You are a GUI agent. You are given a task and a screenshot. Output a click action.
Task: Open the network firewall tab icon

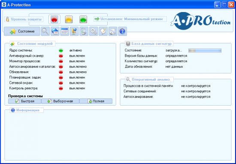[74, 31]
